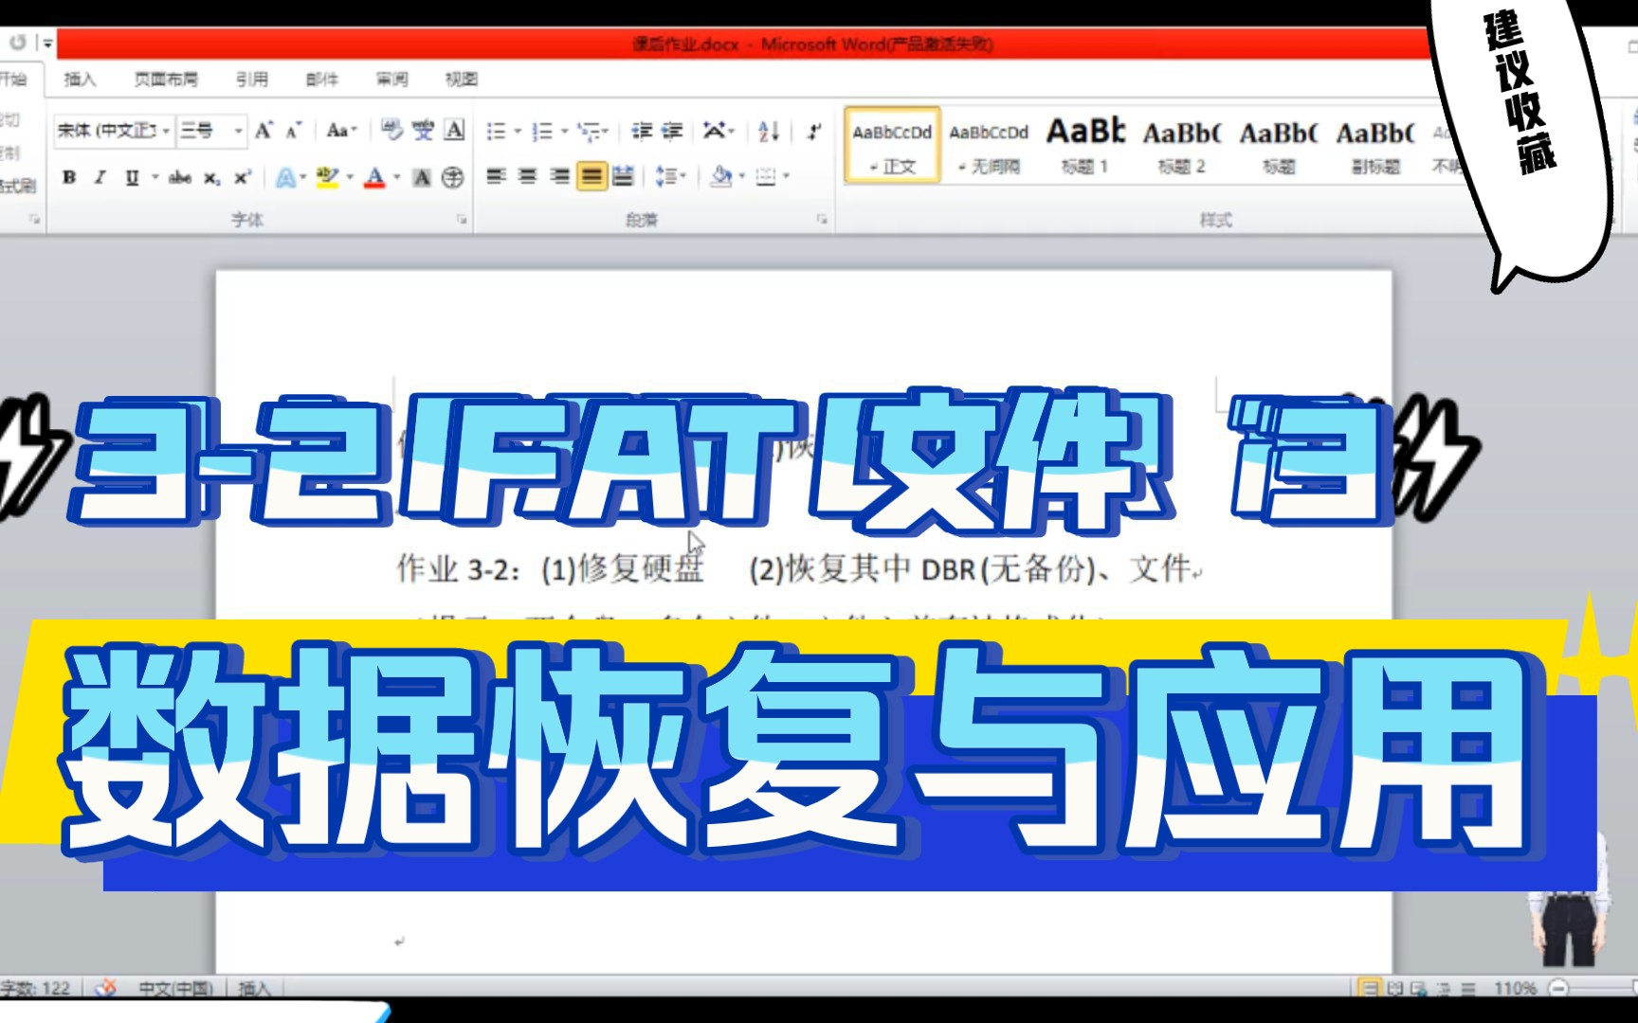Click the Asian layout icon
Screen dimensions: 1638x1023
(718, 131)
